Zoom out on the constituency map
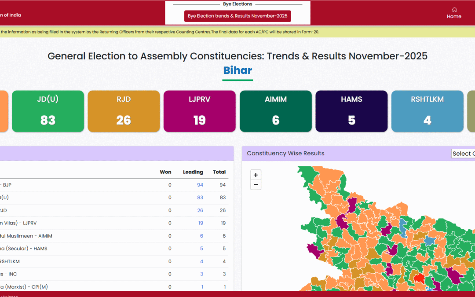The width and height of the screenshot is (475, 297). coord(256,184)
